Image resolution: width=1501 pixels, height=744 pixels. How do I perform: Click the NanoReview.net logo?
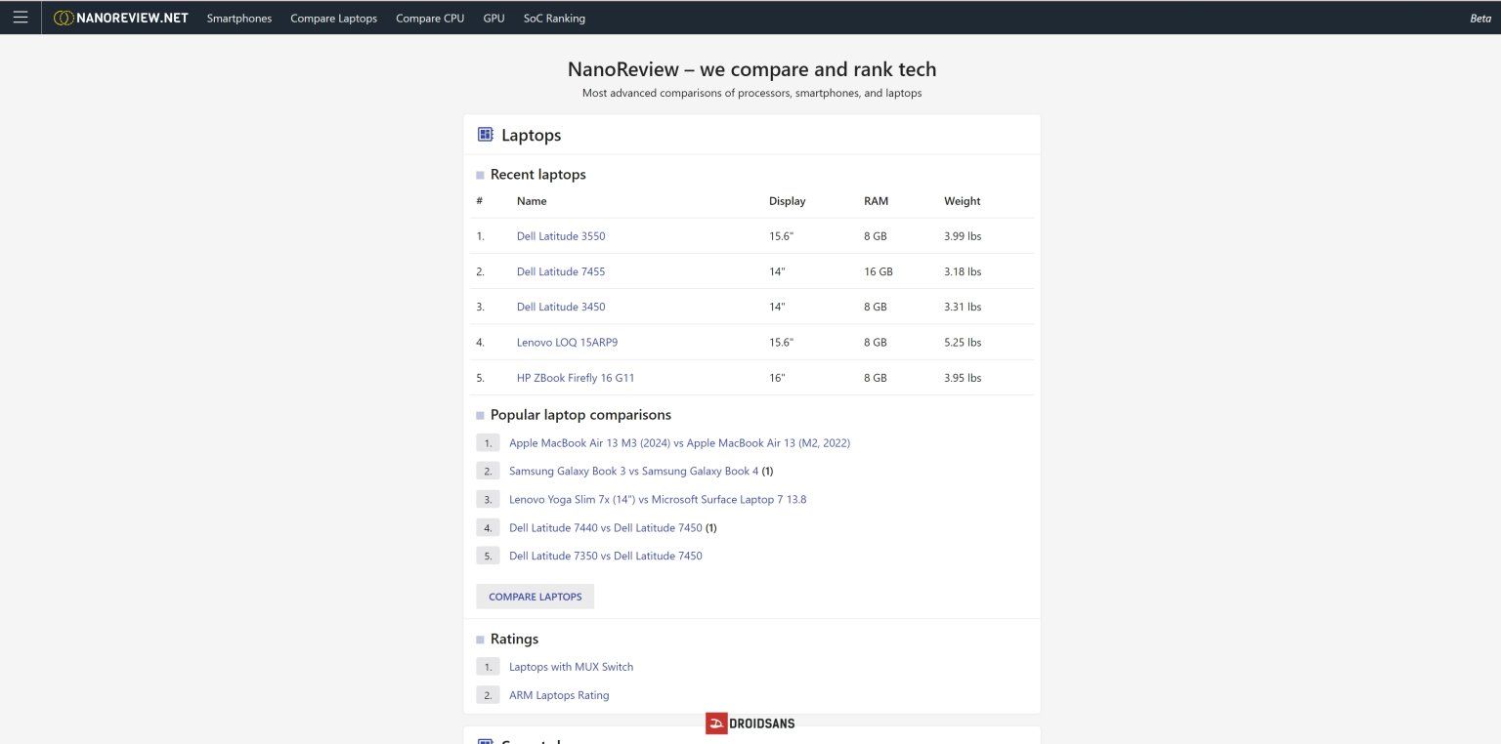point(120,18)
